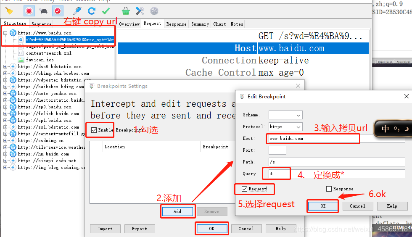Switch to the Sequence tab
This screenshot has width=412, height=237.
pos(41,24)
